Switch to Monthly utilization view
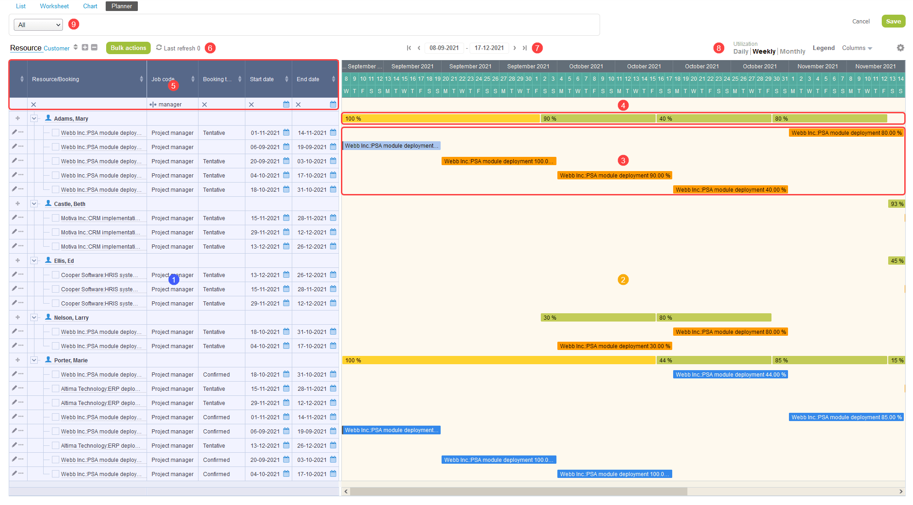 coord(792,51)
